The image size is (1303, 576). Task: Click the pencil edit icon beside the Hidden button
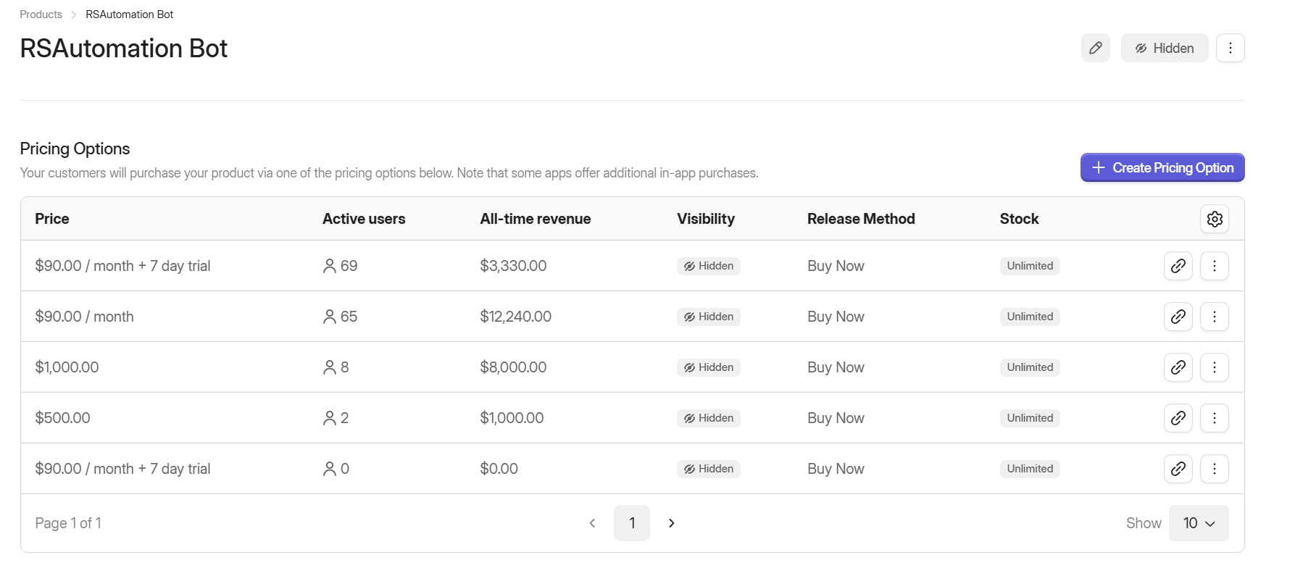[x=1095, y=48]
